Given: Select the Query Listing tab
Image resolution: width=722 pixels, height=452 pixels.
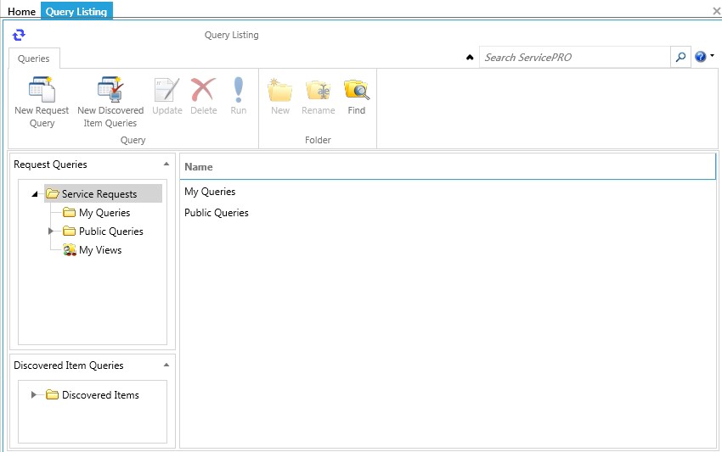Looking at the screenshot, I should click(x=76, y=11).
